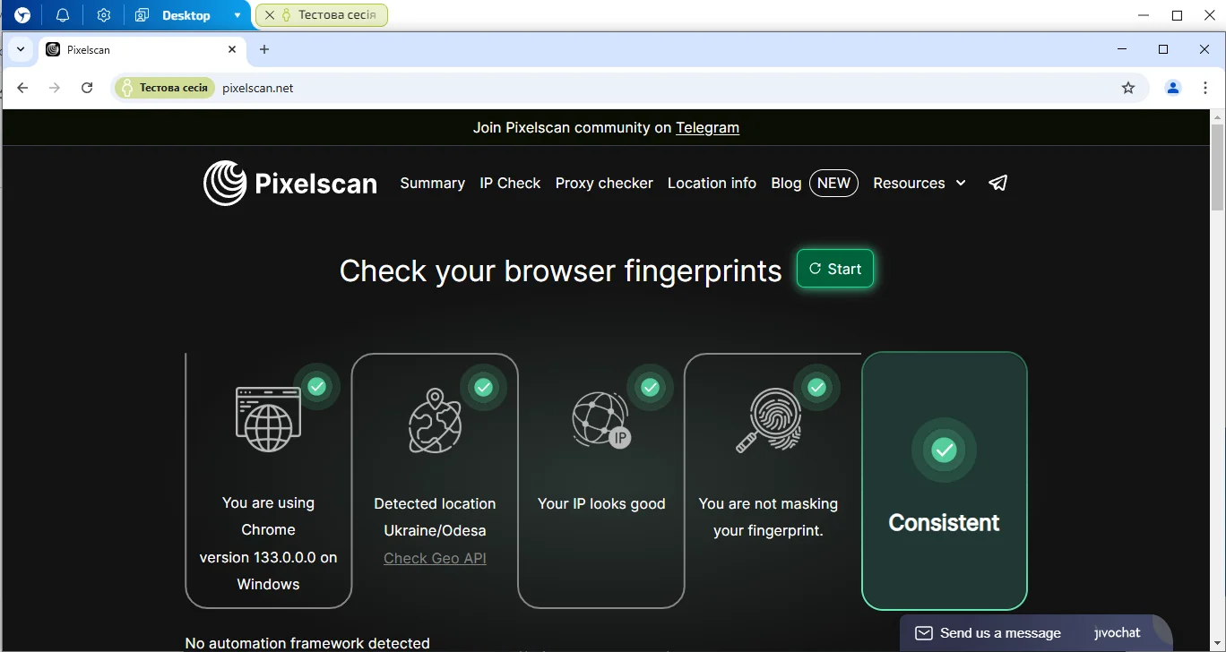Bookmark this page with the star icon
The width and height of the screenshot is (1226, 652).
click(x=1128, y=88)
